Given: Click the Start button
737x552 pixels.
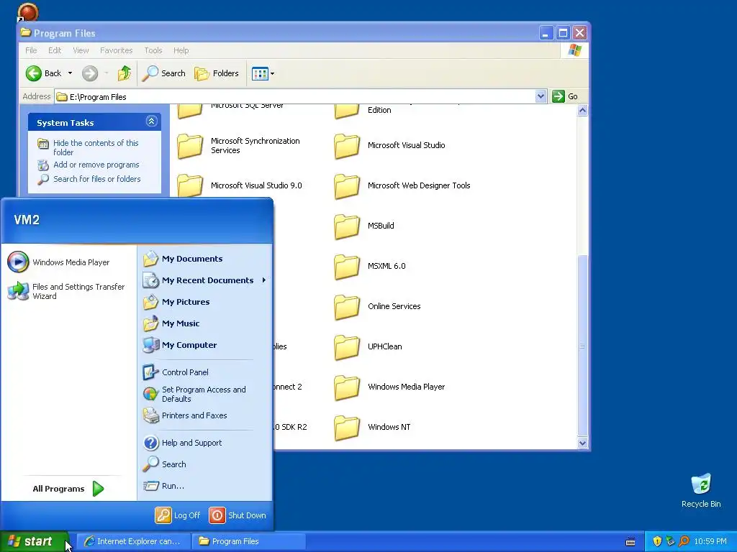Looking at the screenshot, I should (x=34, y=542).
